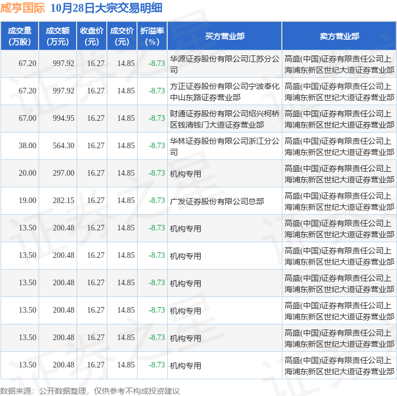Viewport: 397px width, 396px height.
Task: Click the 564.30 amount cell
Action: coord(63,145)
